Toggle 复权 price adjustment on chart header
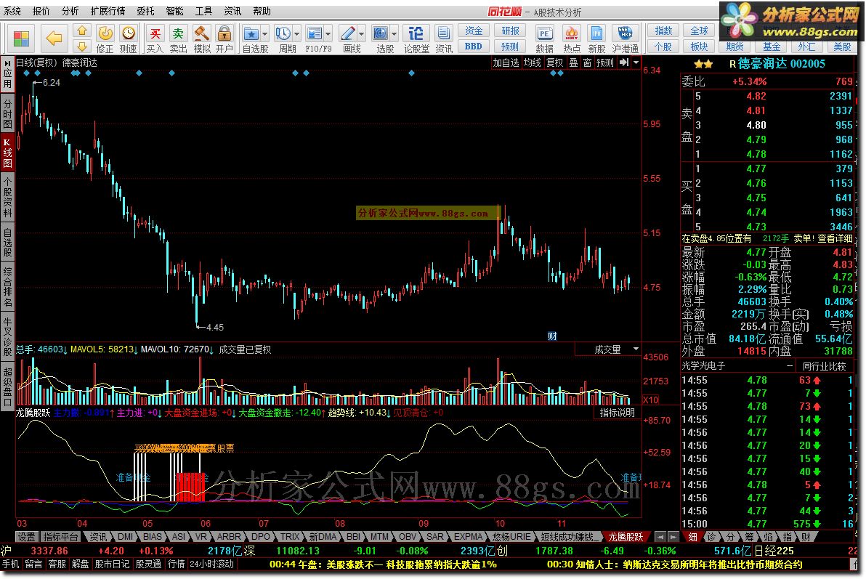866x579 pixels. tap(554, 63)
